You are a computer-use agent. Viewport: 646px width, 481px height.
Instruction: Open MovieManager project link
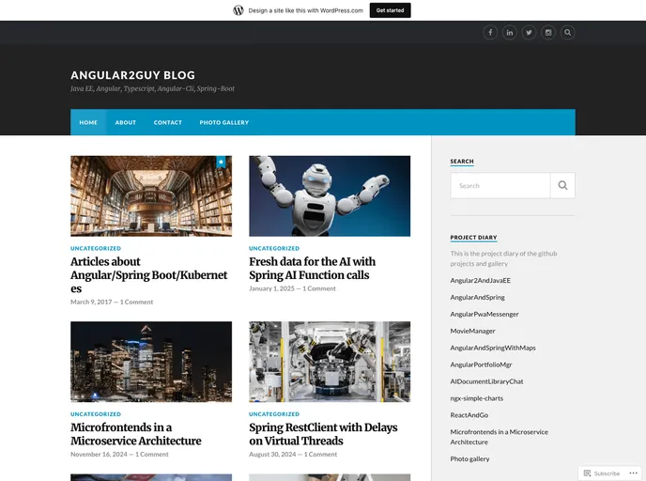pyautogui.click(x=472, y=331)
